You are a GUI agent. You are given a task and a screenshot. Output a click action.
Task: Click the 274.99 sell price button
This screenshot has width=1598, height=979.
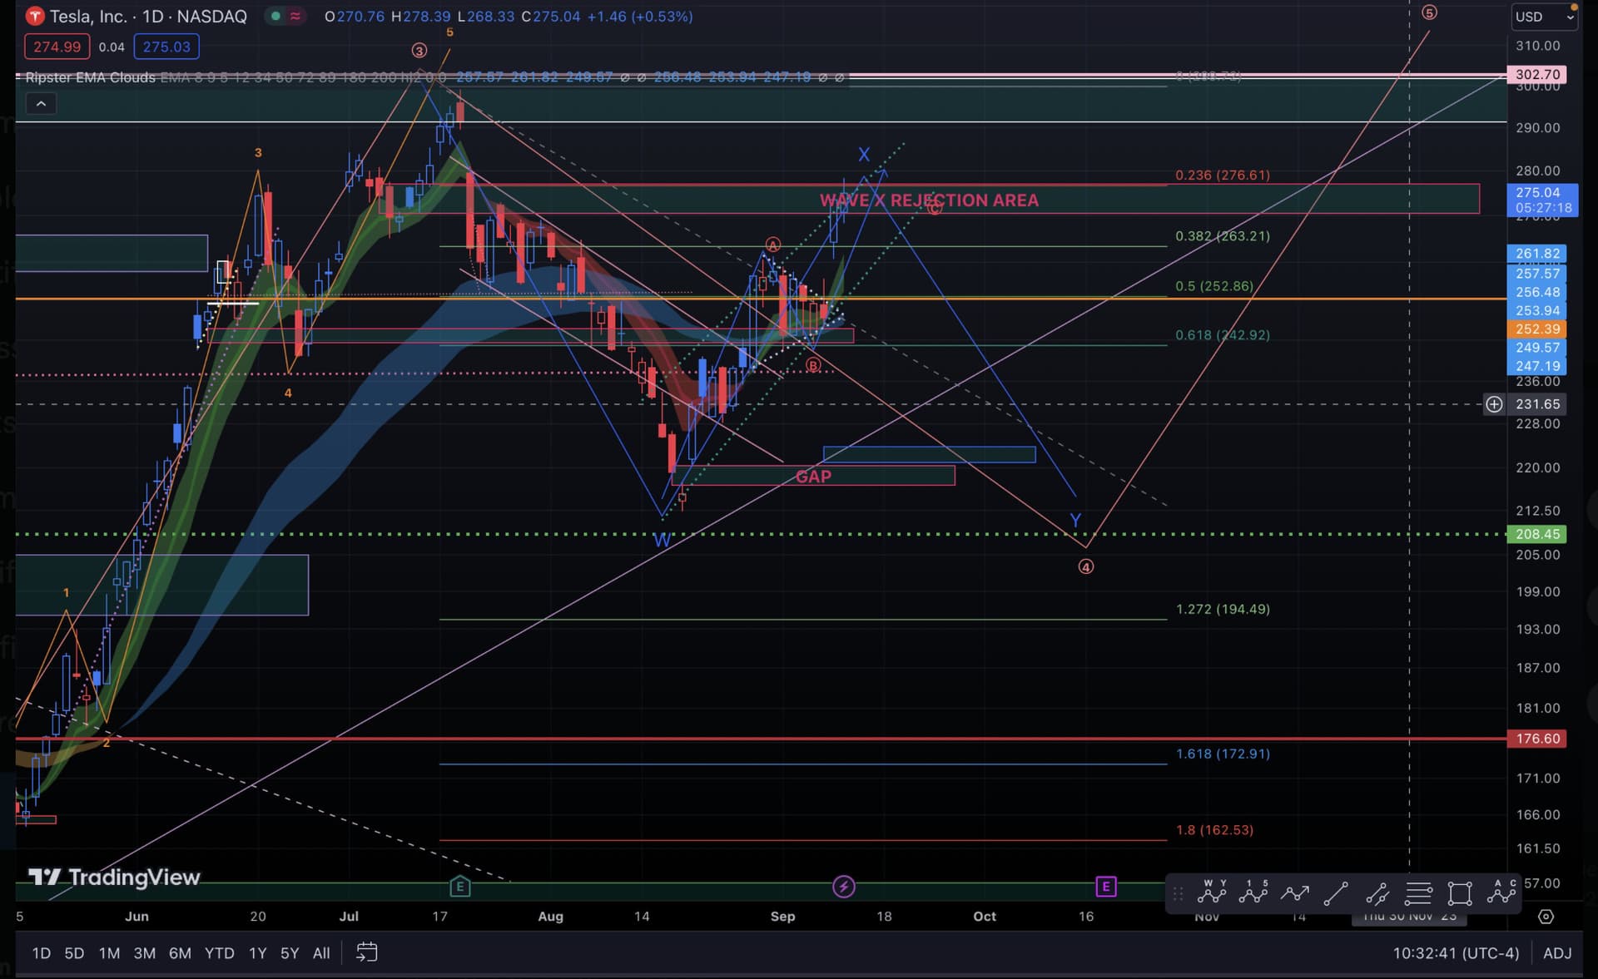pyautogui.click(x=57, y=47)
